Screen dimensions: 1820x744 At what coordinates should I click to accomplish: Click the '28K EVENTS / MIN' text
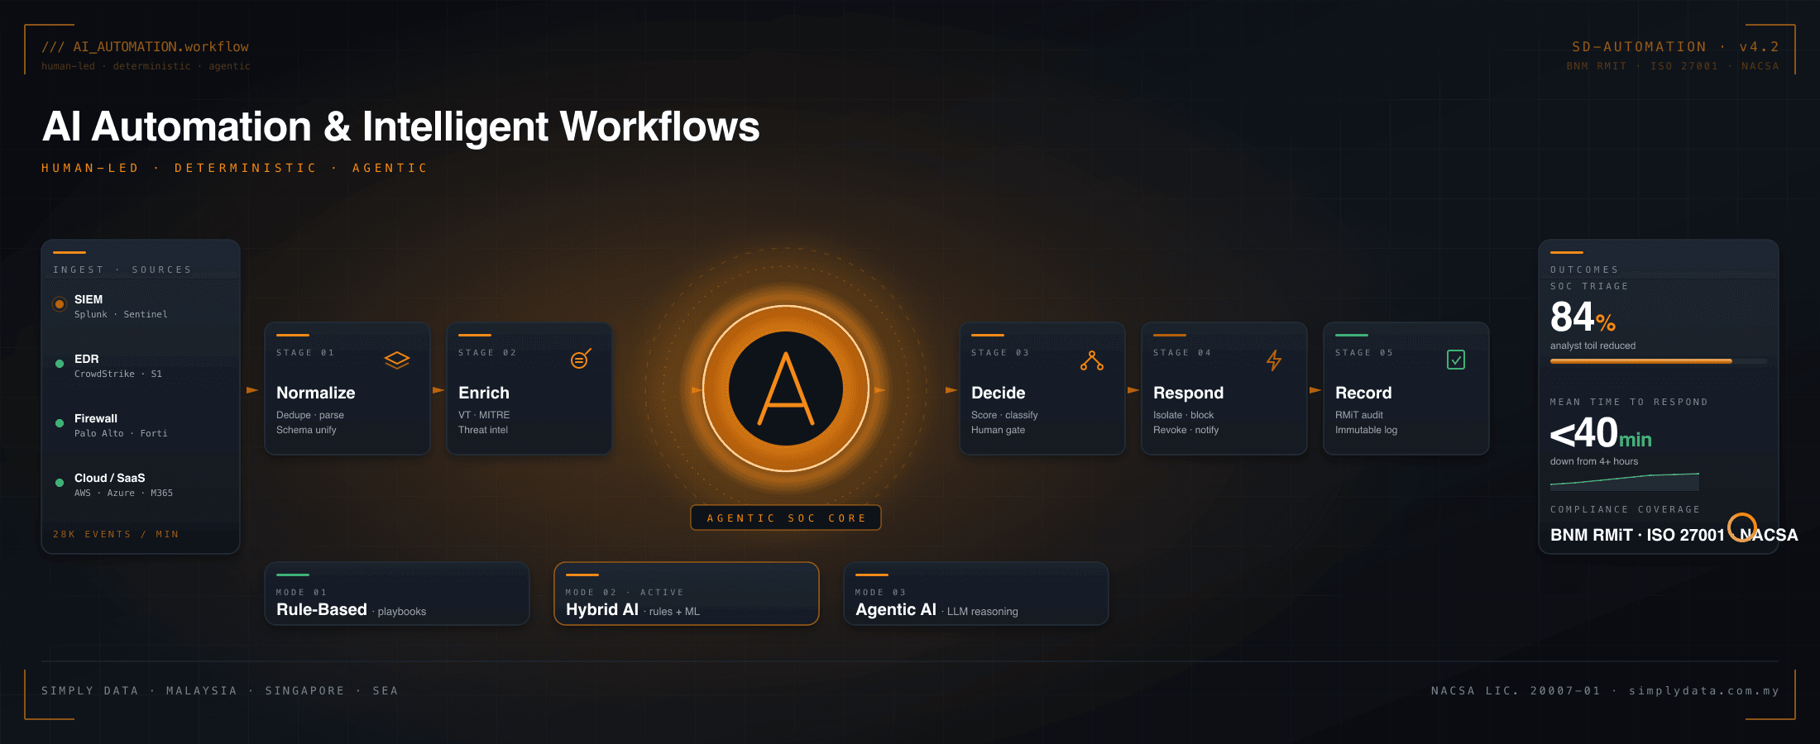116,534
